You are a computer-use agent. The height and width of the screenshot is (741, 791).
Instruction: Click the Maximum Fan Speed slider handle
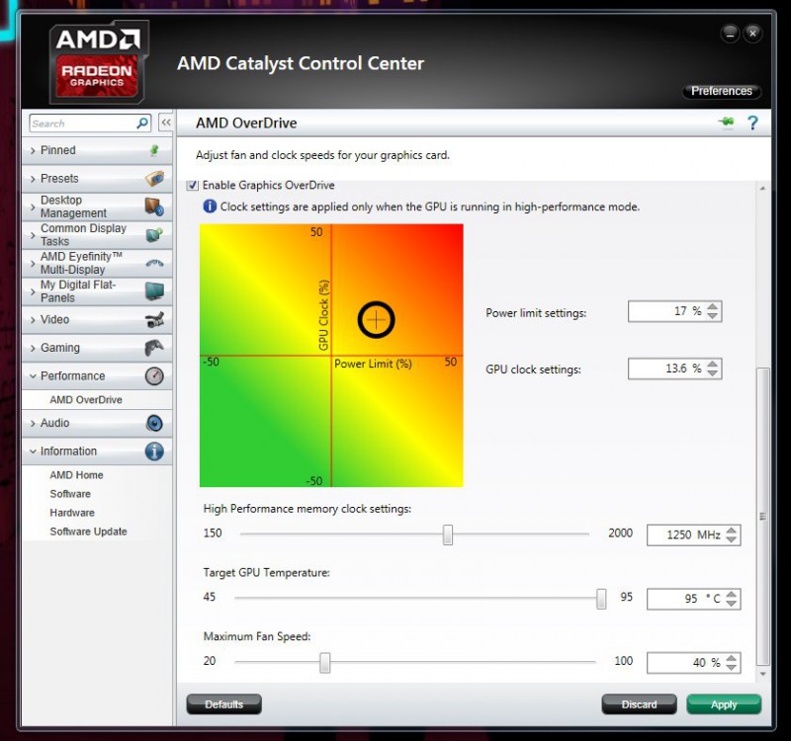click(325, 662)
